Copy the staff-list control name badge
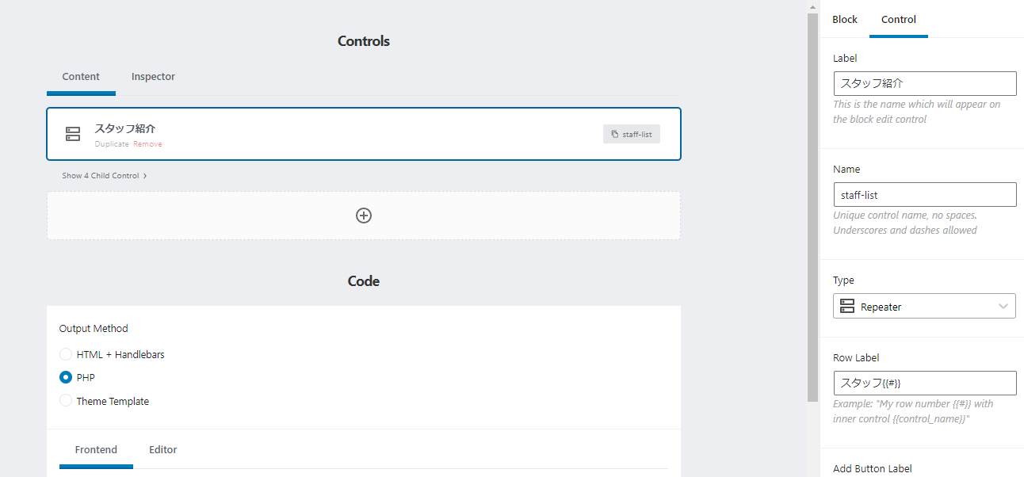This screenshot has width=1024, height=477. (x=632, y=134)
